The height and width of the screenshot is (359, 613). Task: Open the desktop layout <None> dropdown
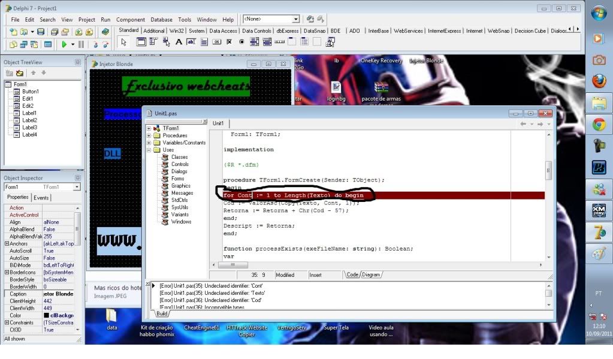point(295,19)
